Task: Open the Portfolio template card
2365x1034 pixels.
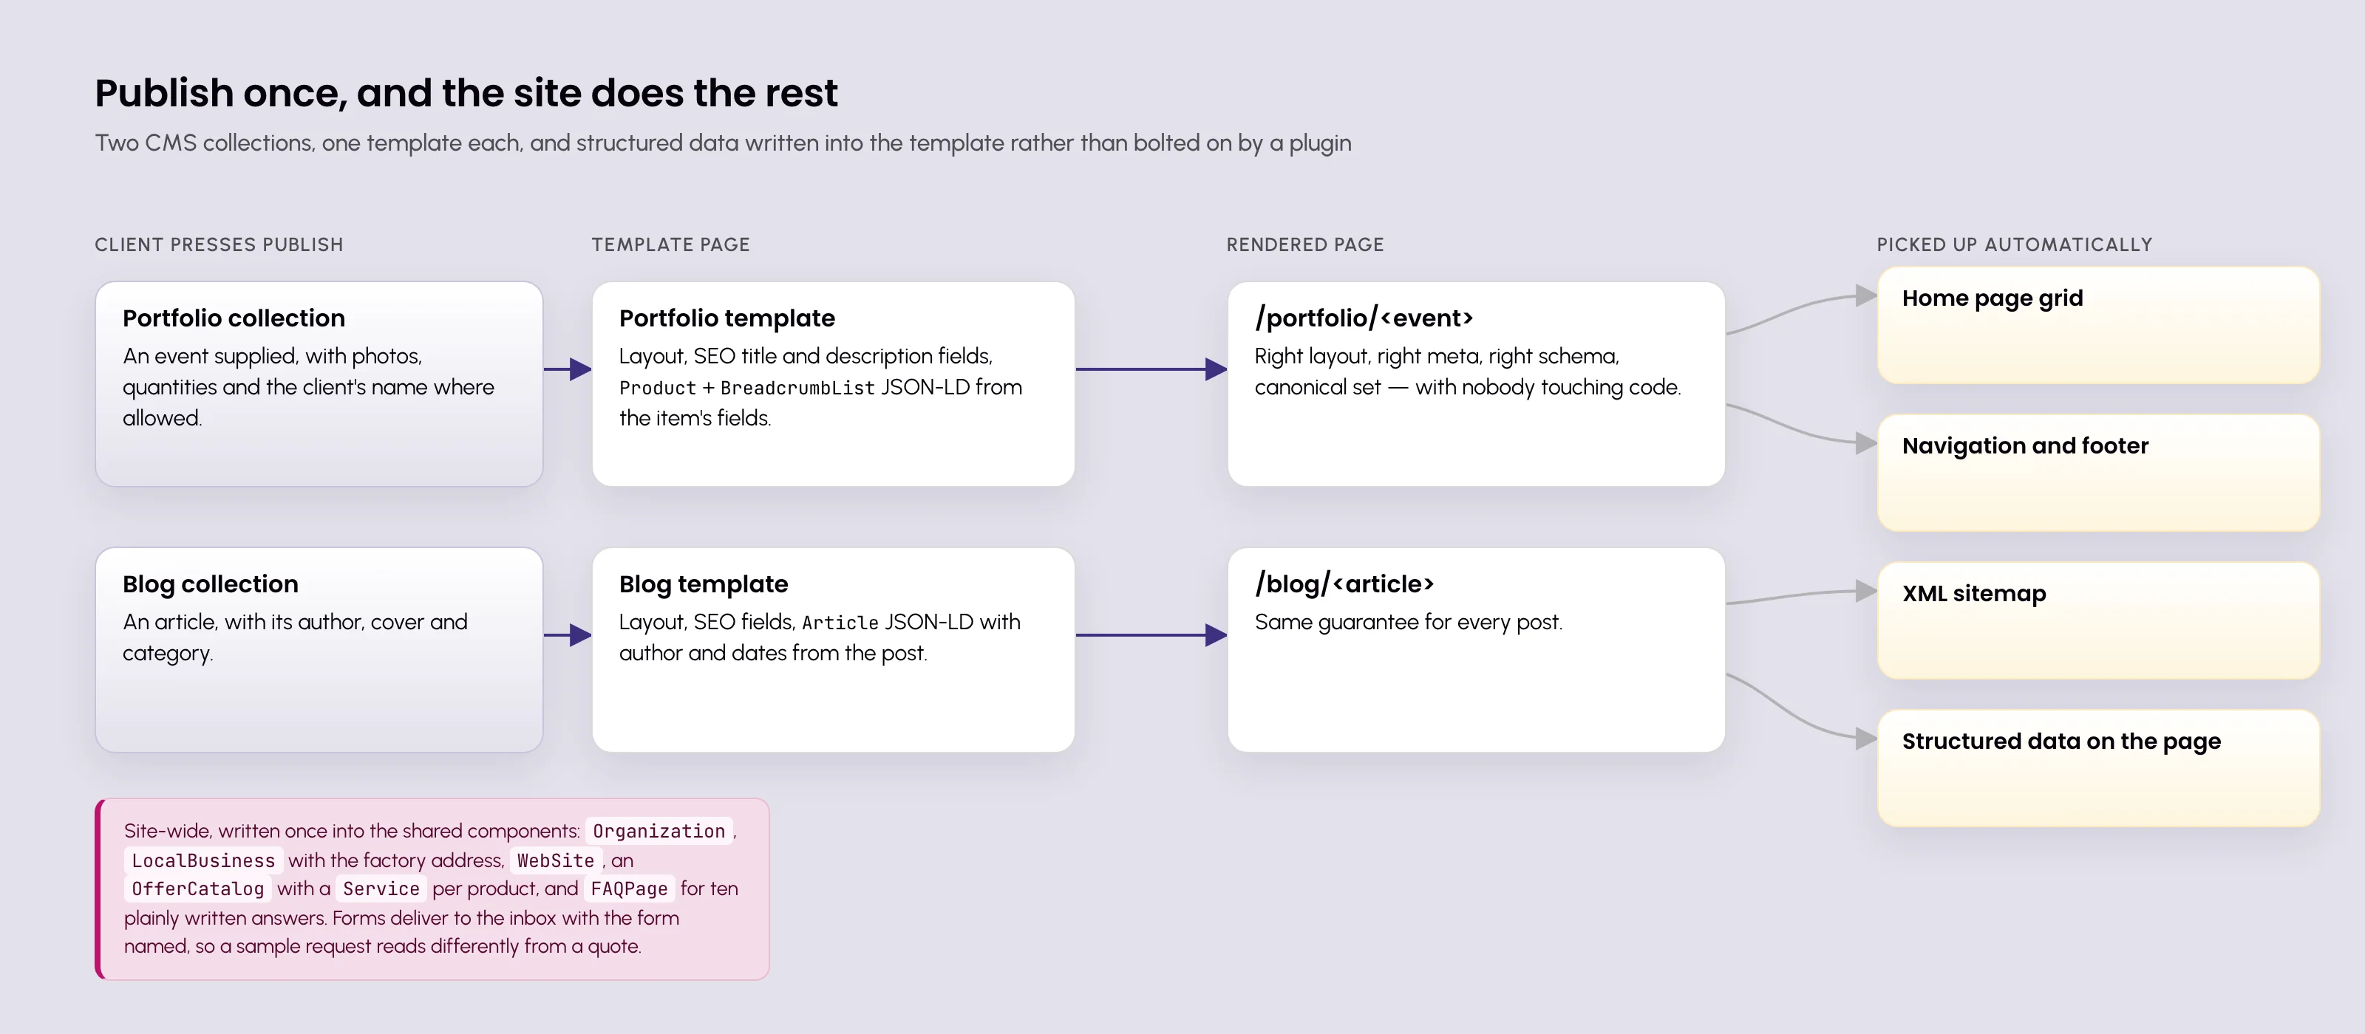Action: 833,383
